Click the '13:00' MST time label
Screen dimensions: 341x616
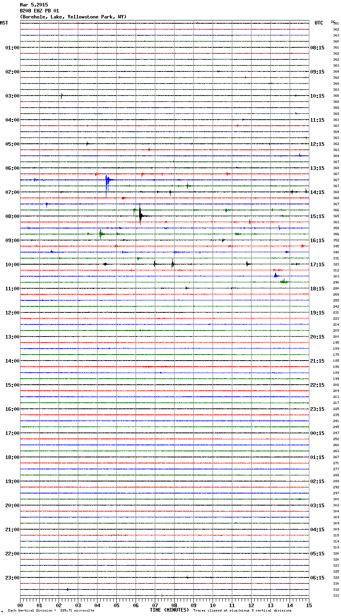tap(12, 337)
